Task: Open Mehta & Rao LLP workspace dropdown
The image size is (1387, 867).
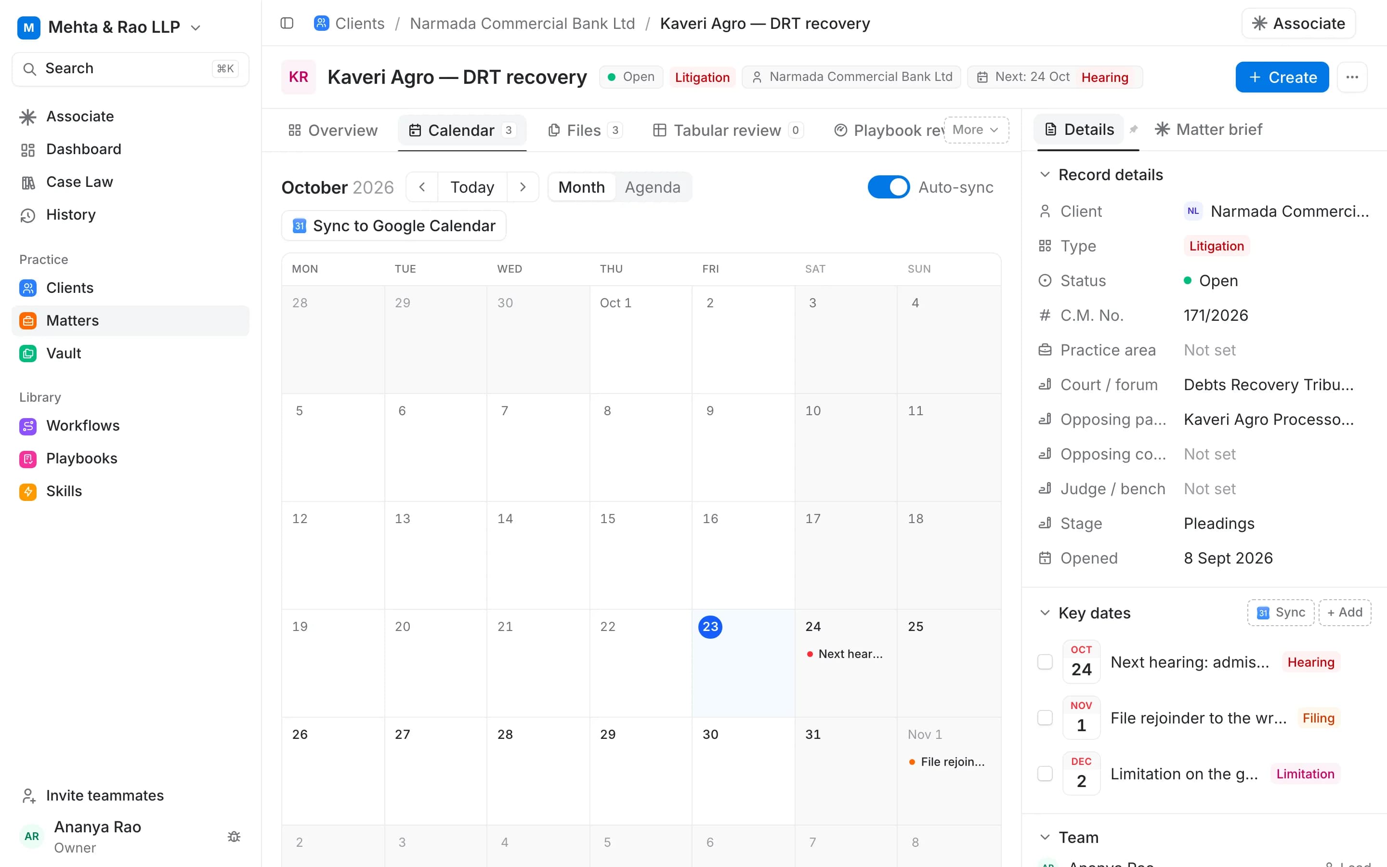Action: click(109, 27)
